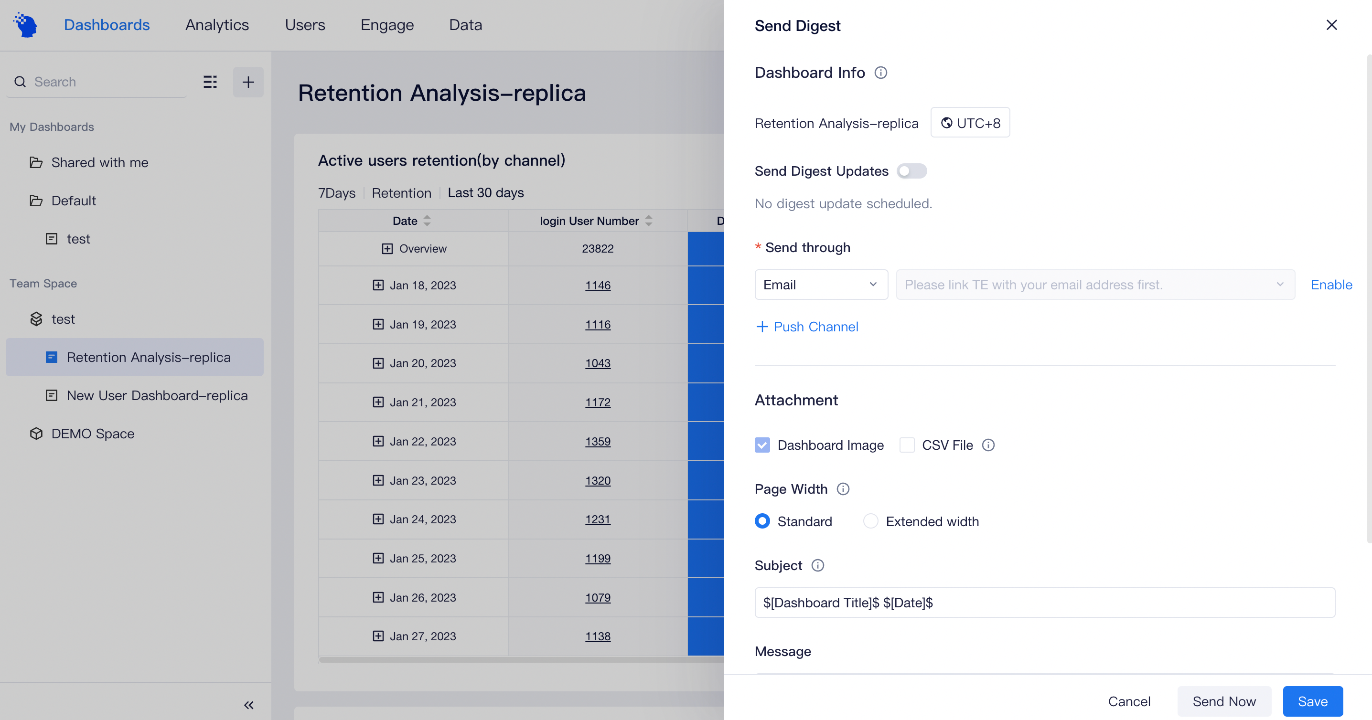Open the Shared with me folder

pos(99,162)
